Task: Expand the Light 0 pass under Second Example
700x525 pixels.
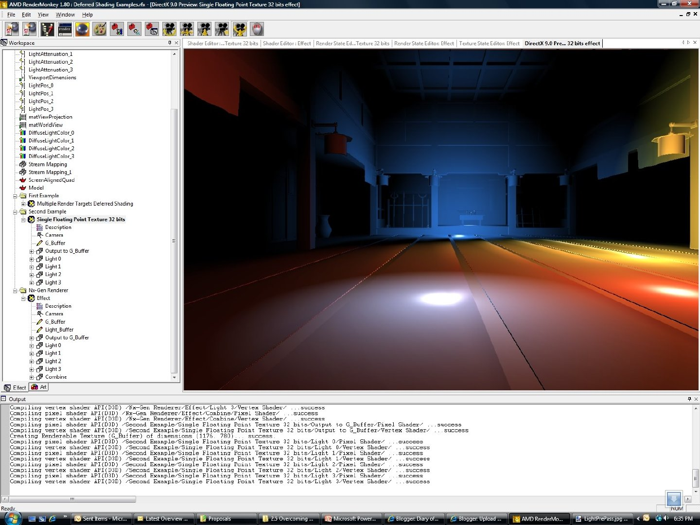Action: coord(32,259)
